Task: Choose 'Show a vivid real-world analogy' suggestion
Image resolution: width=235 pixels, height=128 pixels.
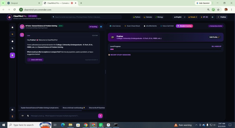Action: pos(73,108)
